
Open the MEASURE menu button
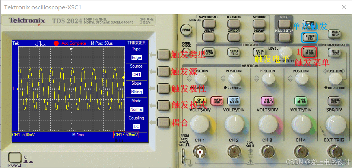234,24
